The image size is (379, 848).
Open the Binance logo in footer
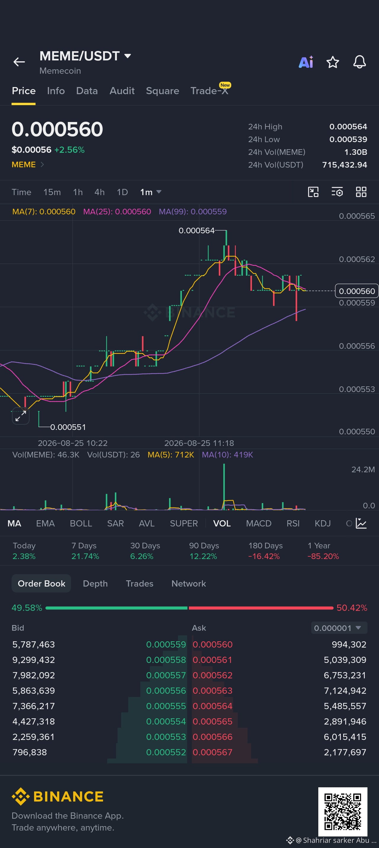[58, 797]
